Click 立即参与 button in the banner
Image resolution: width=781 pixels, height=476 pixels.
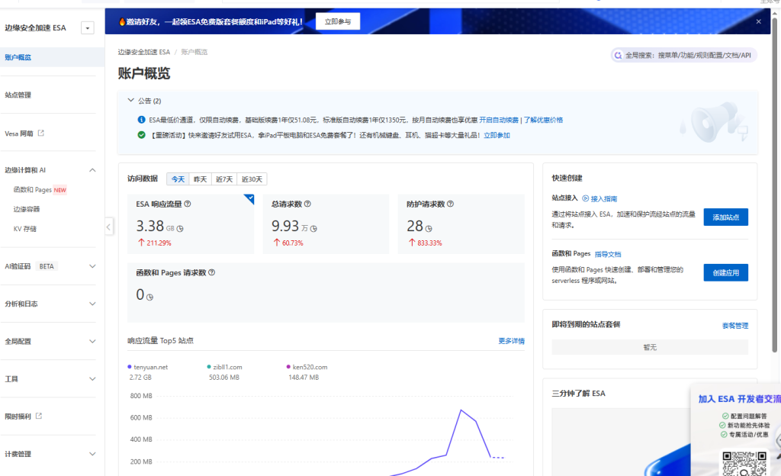[338, 21]
